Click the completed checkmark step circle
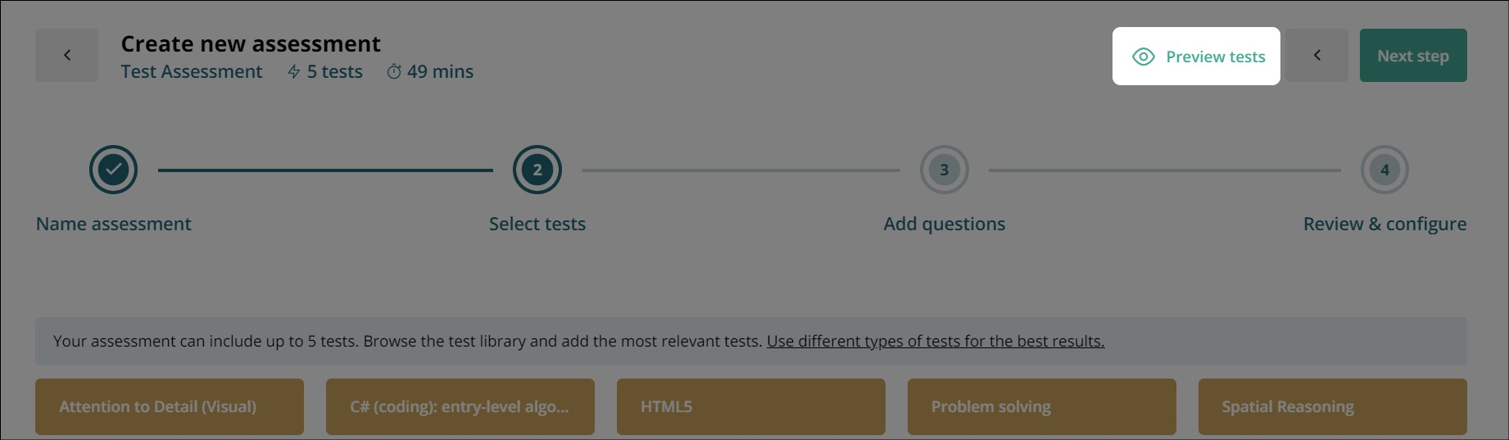 [x=113, y=170]
